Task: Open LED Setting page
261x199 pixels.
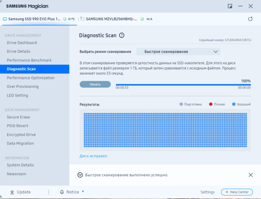Action: (x=17, y=95)
